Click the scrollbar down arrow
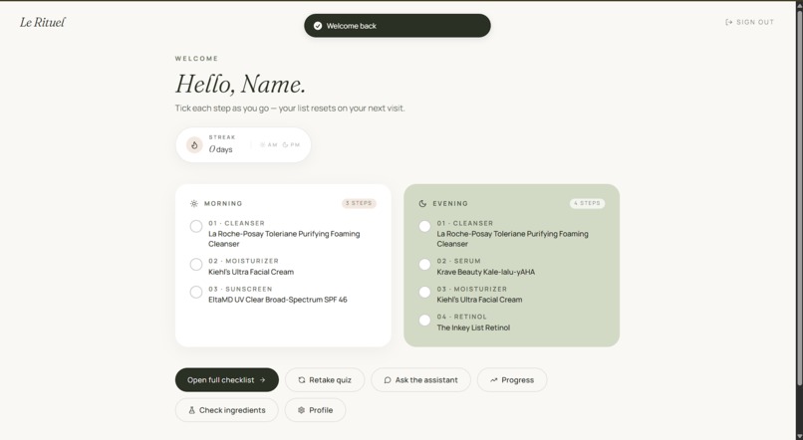The width and height of the screenshot is (803, 440). [799, 436]
